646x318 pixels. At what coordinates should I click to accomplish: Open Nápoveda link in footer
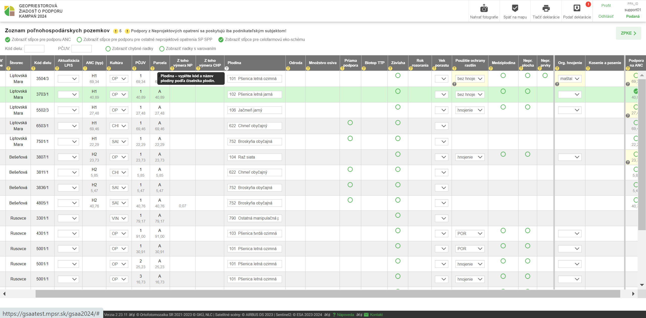[x=345, y=315]
